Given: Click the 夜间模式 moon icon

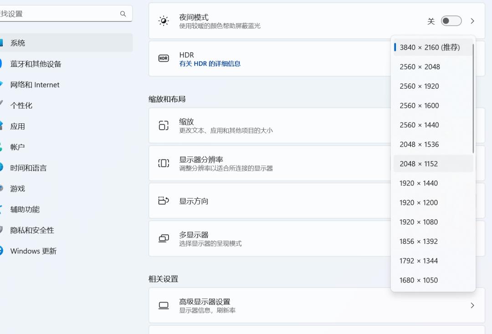Looking at the screenshot, I should tap(163, 21).
